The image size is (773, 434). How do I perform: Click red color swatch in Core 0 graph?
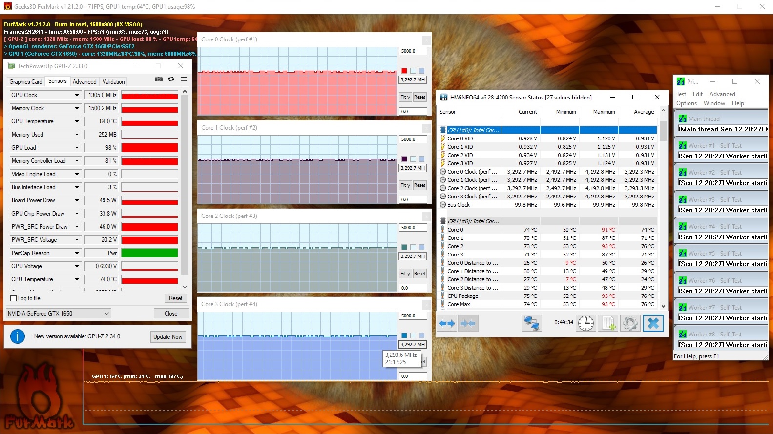[x=404, y=71]
